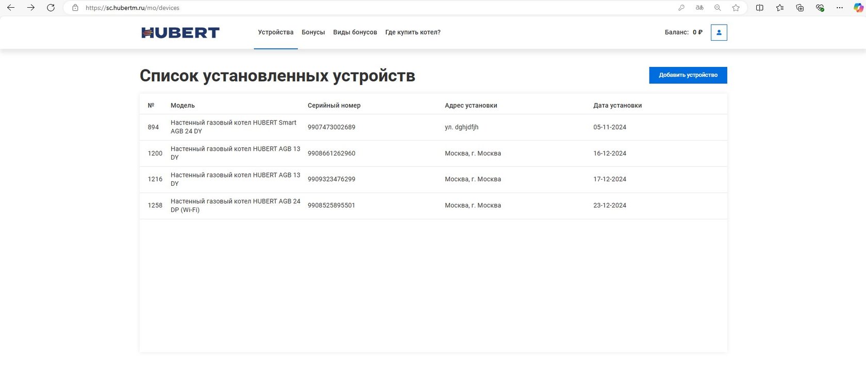Click the Модель column header

pyautogui.click(x=182, y=106)
